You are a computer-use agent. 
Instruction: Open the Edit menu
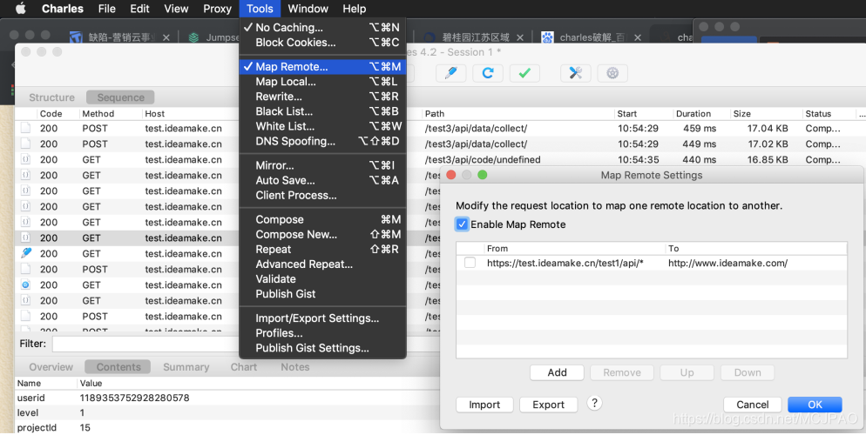[x=139, y=9]
